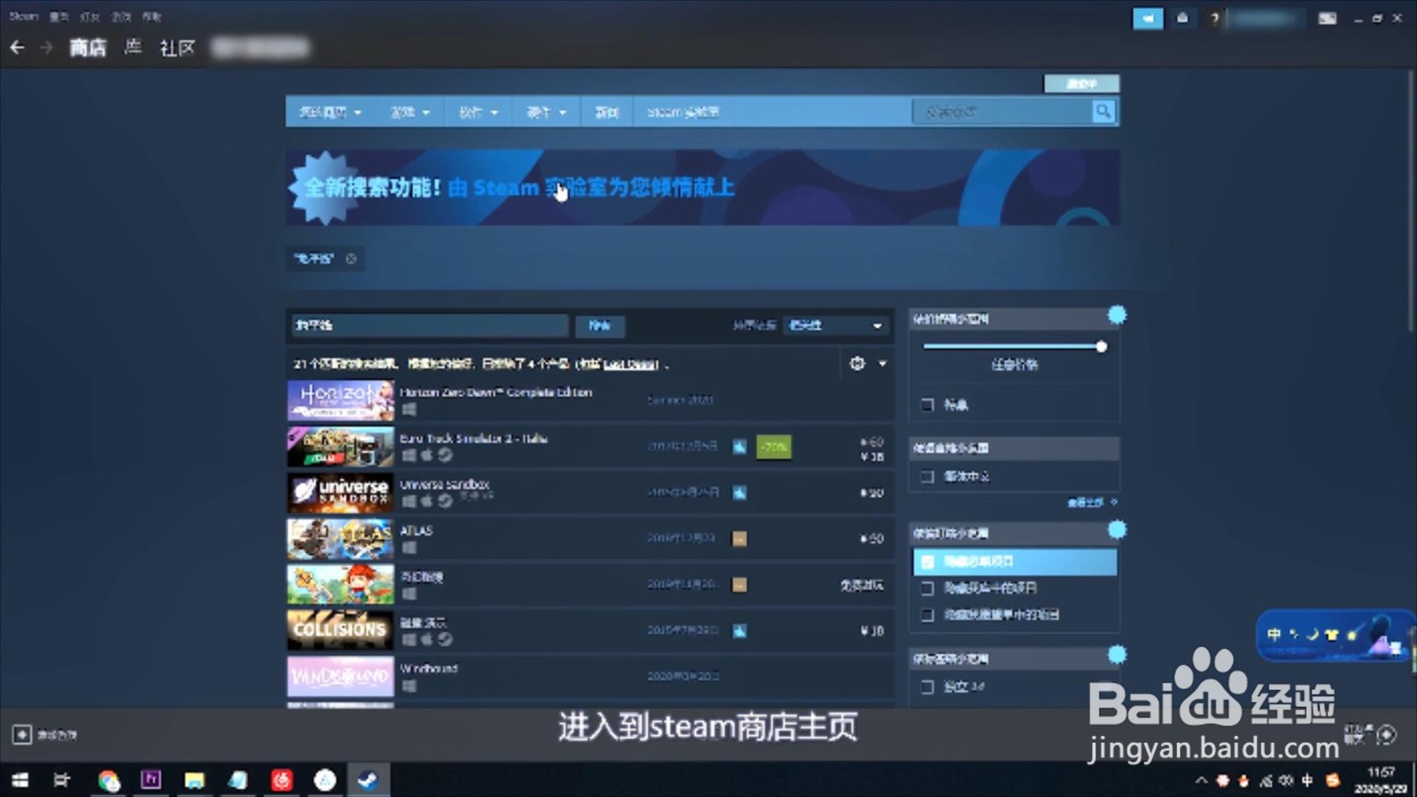Click the Steam icon on the taskbar
The width and height of the screenshot is (1417, 797).
pyautogui.click(x=368, y=780)
